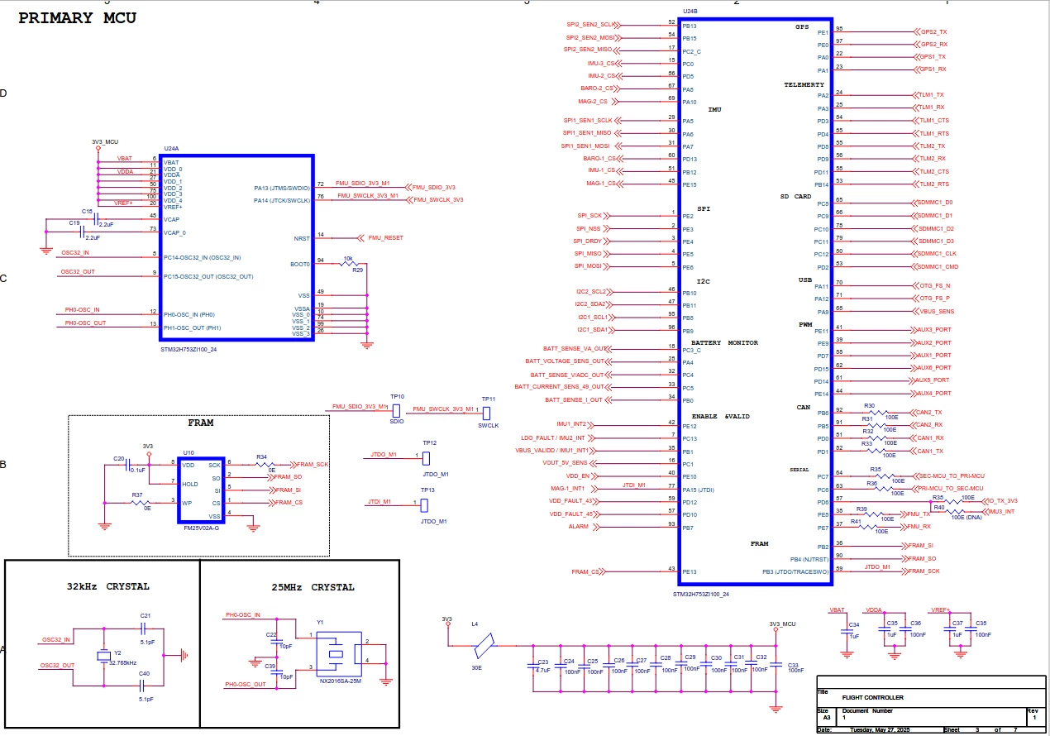Click the SPI_DRDY net label
The image size is (1050, 736).
[x=589, y=241]
